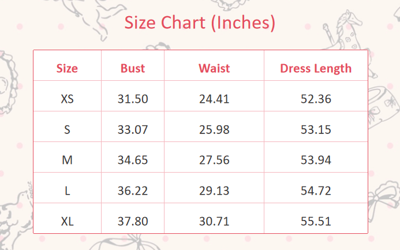Image resolution: width=400 pixels, height=250 pixels.
Task: Click the "Size Chart (Inches)" title
Action: click(200, 23)
